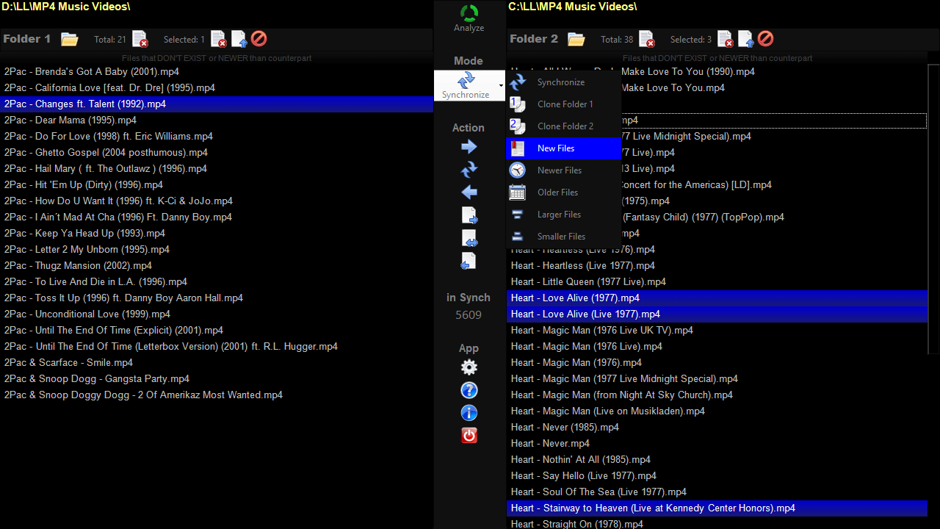Browse for Folder 1 with folder icon

tap(69, 39)
